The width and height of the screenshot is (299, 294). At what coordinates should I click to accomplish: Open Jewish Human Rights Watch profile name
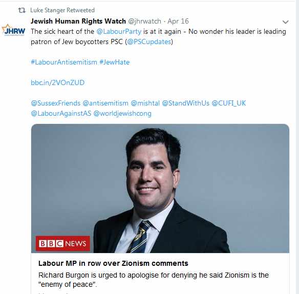[78, 21]
